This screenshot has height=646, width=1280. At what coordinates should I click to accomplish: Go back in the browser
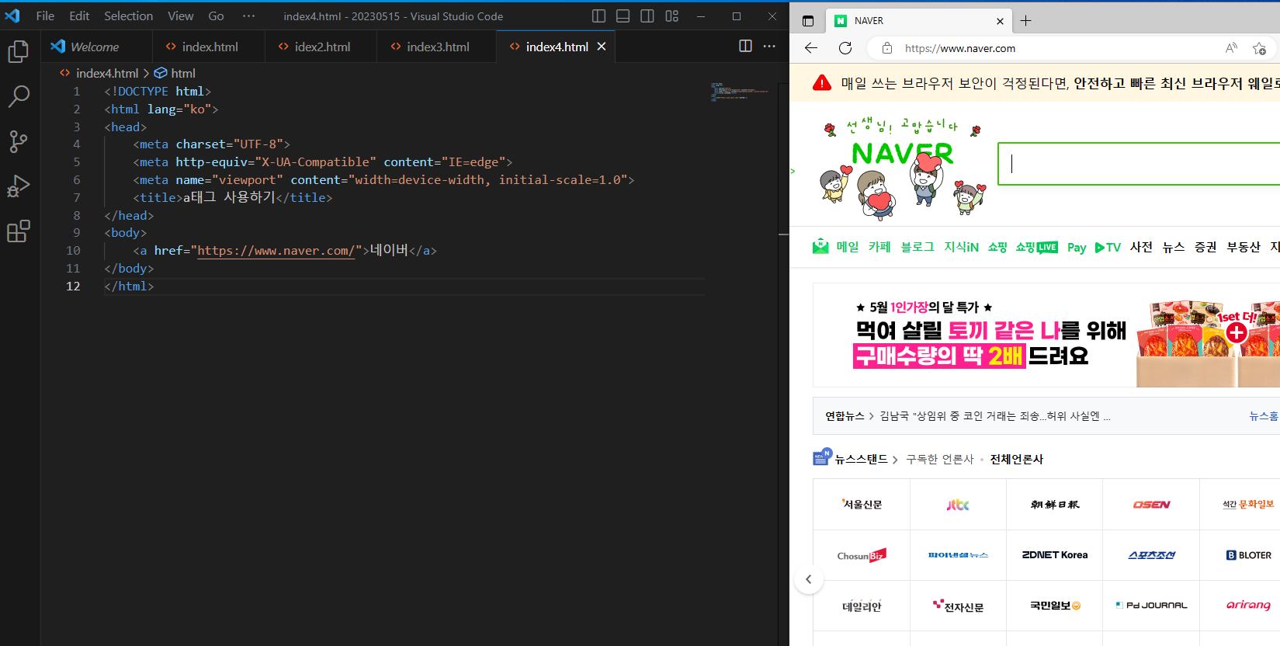811,48
